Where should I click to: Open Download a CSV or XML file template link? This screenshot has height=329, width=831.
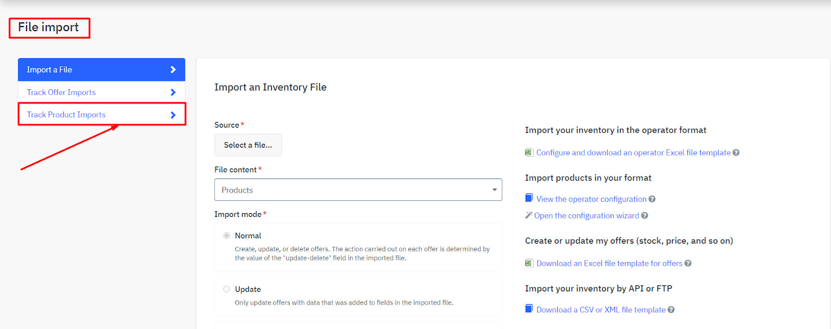click(x=601, y=310)
